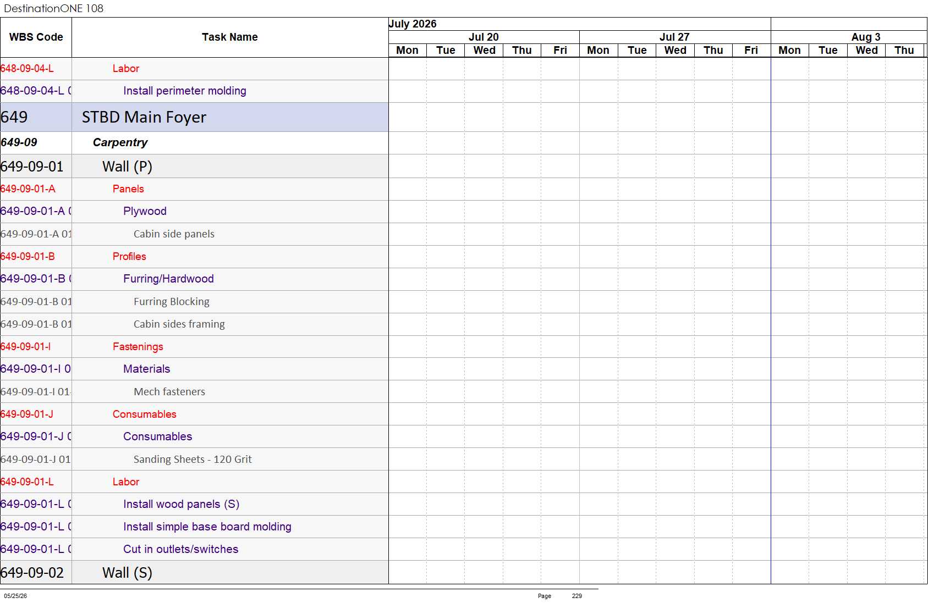Select the Fastenings task name

click(x=138, y=347)
